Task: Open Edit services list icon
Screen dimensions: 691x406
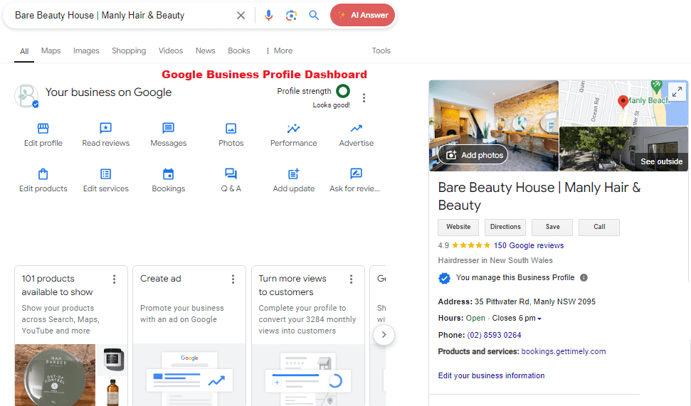Action: (106, 174)
